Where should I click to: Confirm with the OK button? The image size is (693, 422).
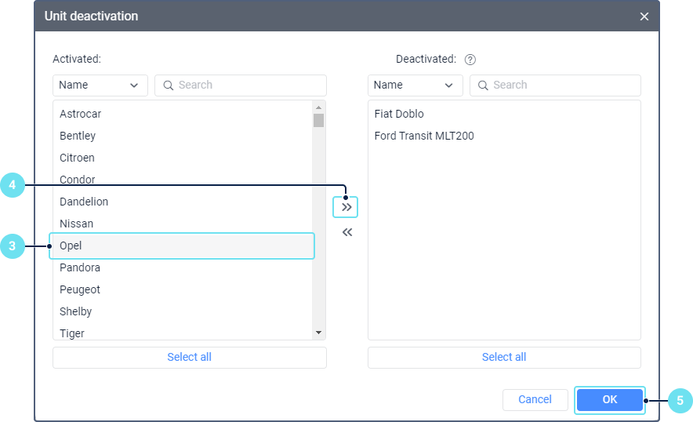[x=609, y=399]
